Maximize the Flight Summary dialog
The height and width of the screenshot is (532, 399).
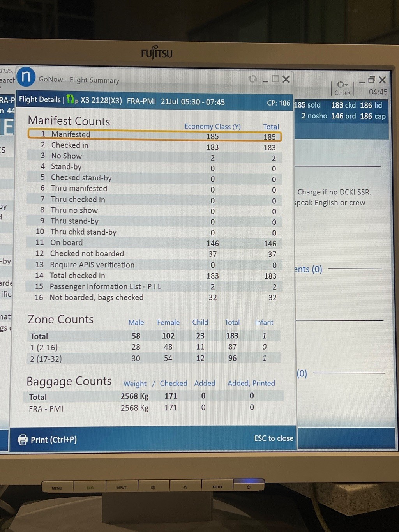[x=275, y=79]
